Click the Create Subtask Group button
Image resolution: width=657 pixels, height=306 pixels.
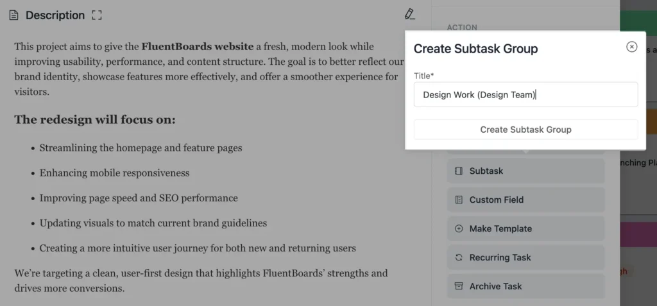click(526, 130)
